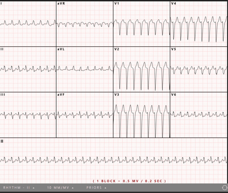Image resolution: width=228 pixels, height=193 pixels.
Task: Click the V3 lead label
Action: (117, 95)
